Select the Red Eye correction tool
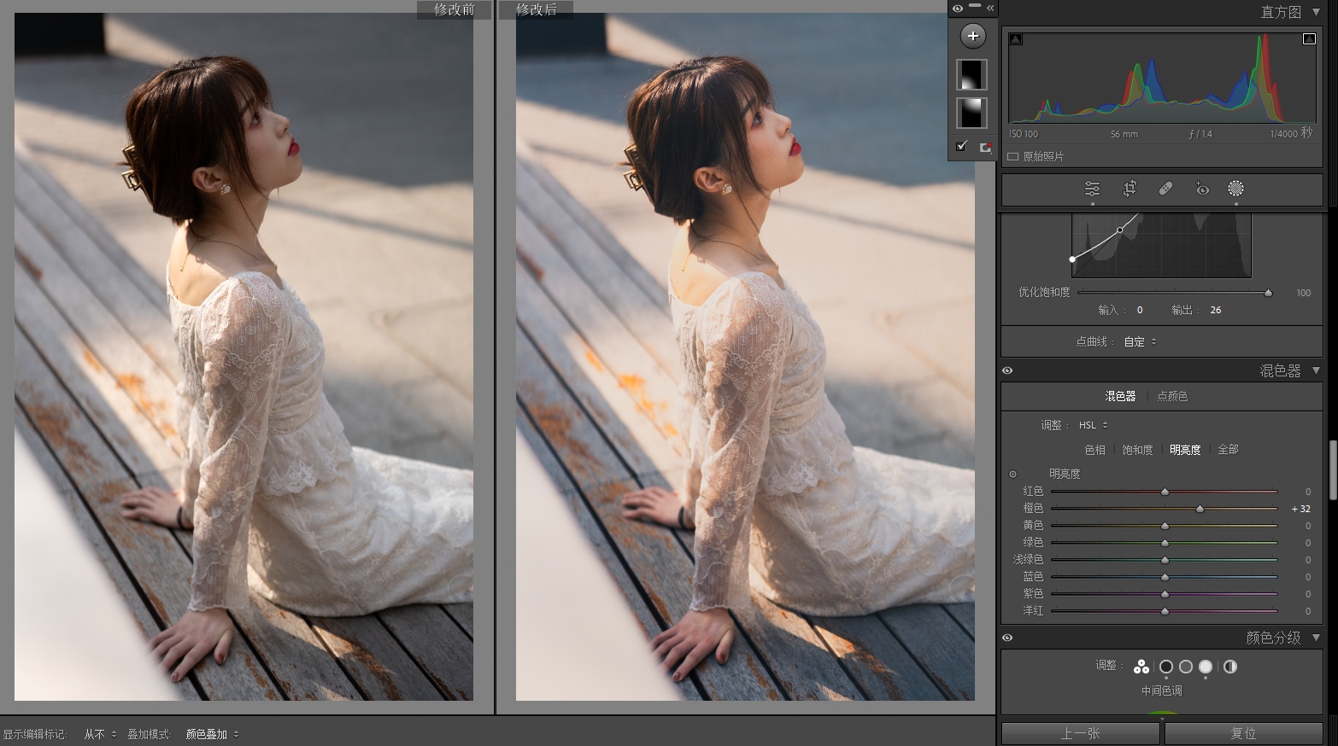The width and height of the screenshot is (1338, 746). coord(1201,189)
